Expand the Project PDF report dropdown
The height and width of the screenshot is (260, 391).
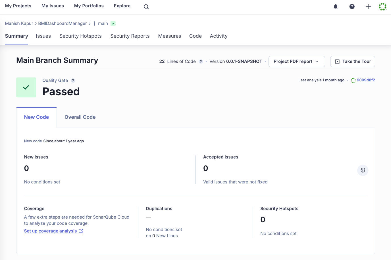point(296,62)
